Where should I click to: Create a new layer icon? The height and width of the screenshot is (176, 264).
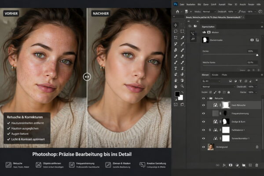point(250,165)
